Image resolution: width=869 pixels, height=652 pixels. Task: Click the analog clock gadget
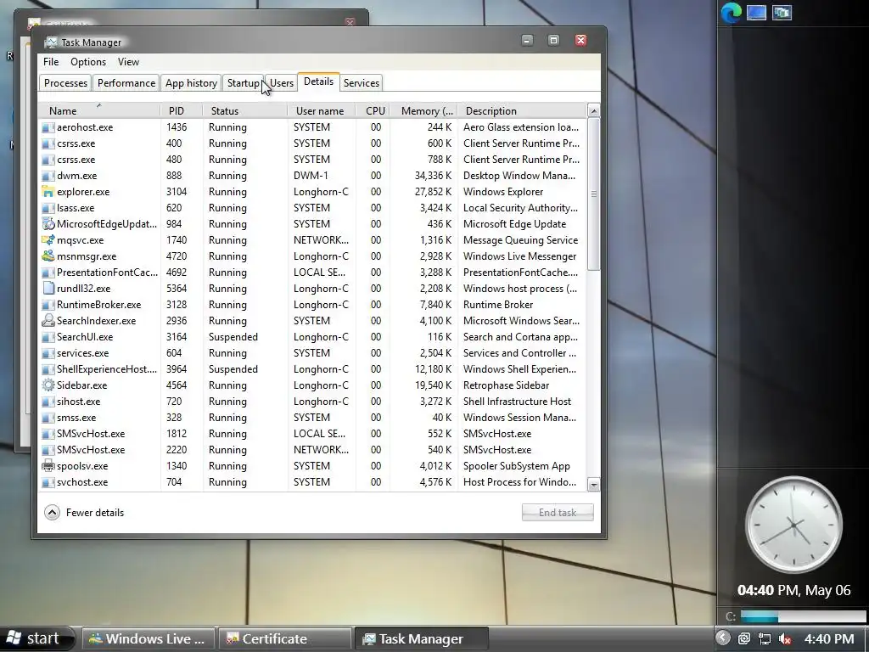coord(793,525)
